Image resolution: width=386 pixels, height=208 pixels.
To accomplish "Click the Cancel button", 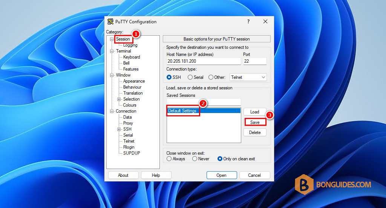I will coord(254,175).
